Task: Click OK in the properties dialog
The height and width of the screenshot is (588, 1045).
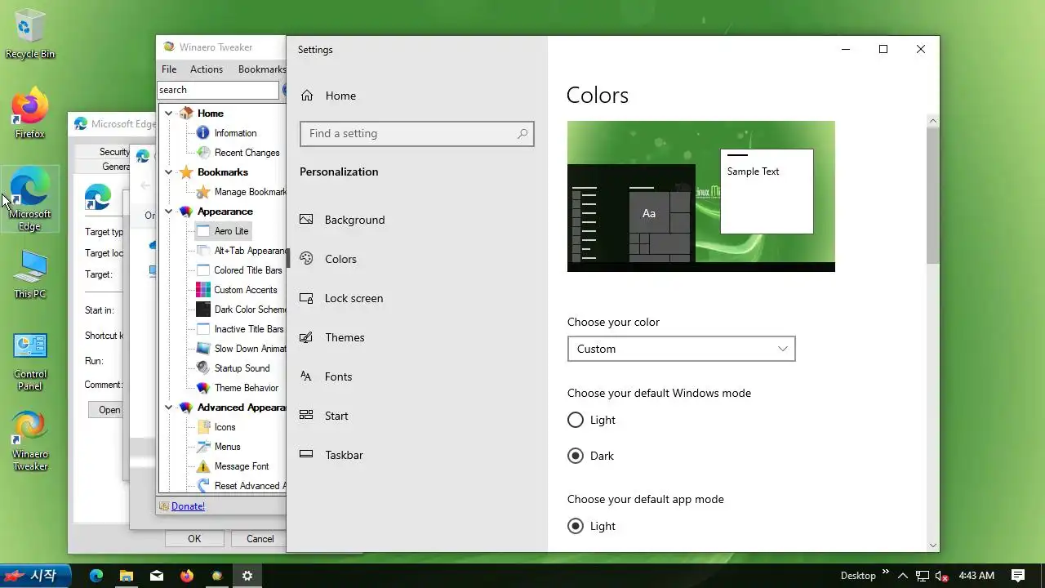Action: pos(194,538)
